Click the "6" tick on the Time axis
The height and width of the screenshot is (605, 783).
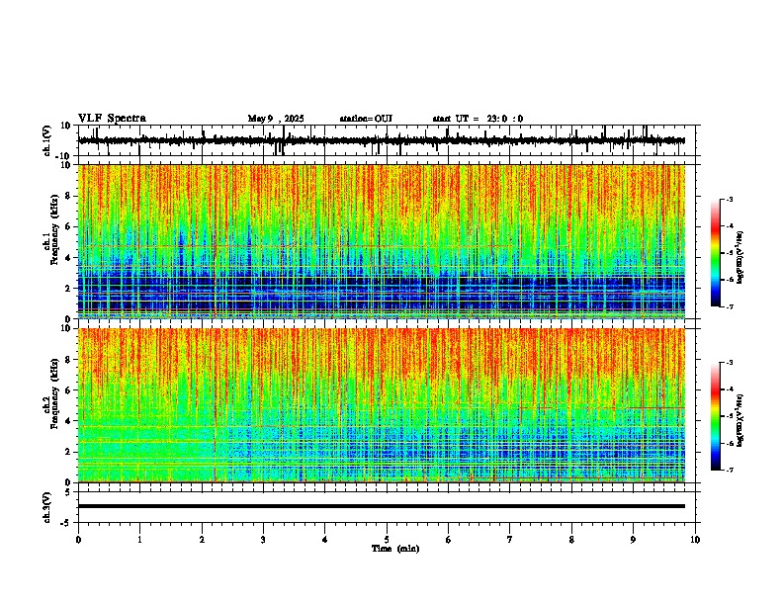click(x=449, y=540)
